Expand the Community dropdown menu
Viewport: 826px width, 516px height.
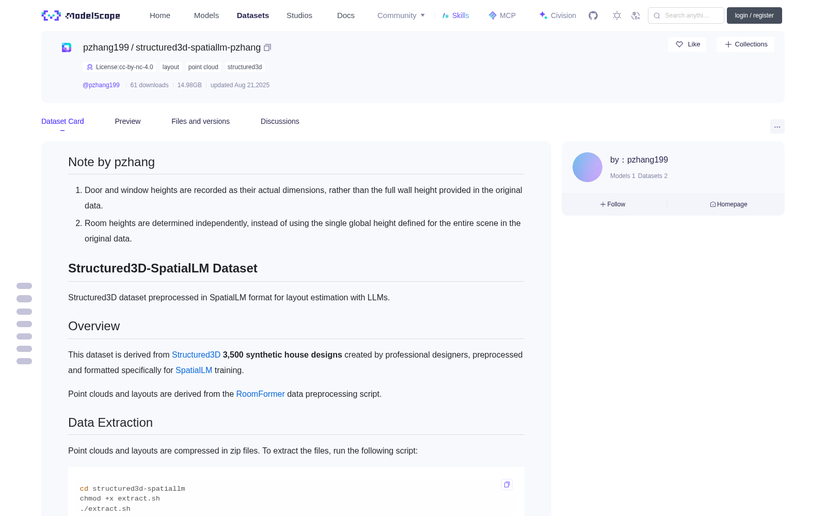(401, 15)
